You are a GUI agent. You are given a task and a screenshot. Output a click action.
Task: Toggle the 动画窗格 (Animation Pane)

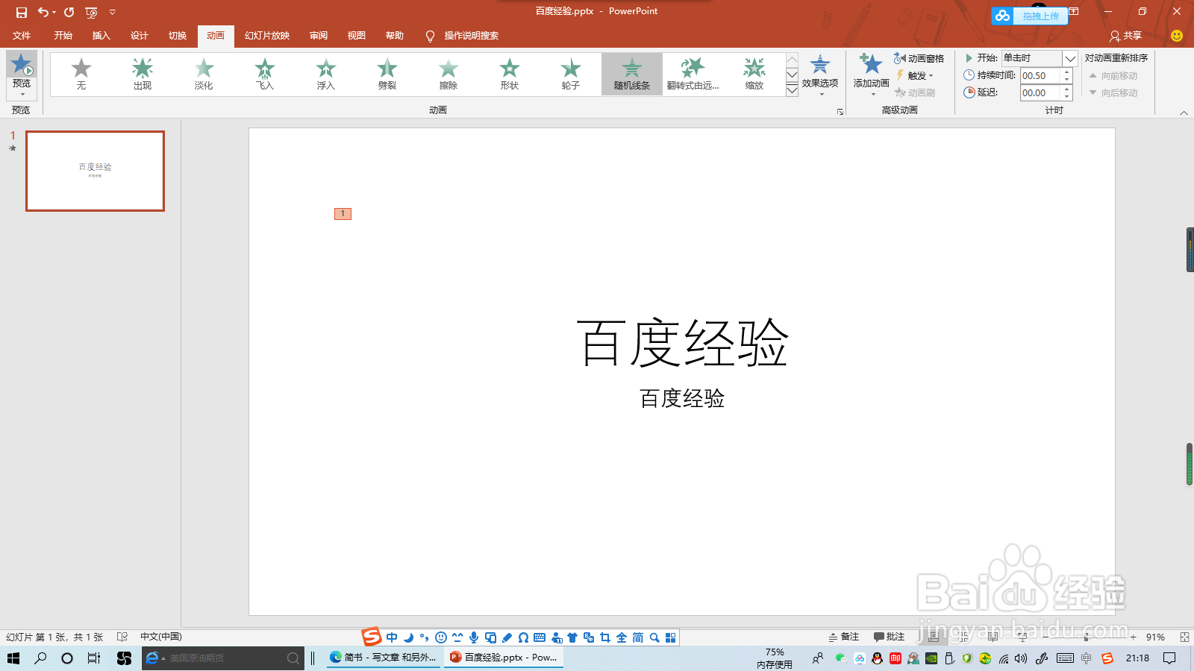pyautogui.click(x=919, y=58)
